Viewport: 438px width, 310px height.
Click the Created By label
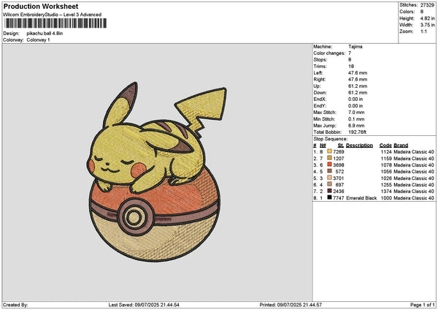click(x=15, y=305)
